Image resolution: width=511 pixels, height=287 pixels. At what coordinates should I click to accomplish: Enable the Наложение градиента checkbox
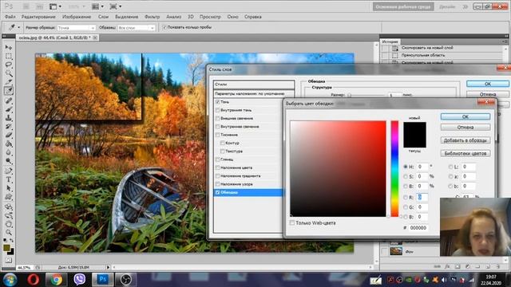pos(218,176)
